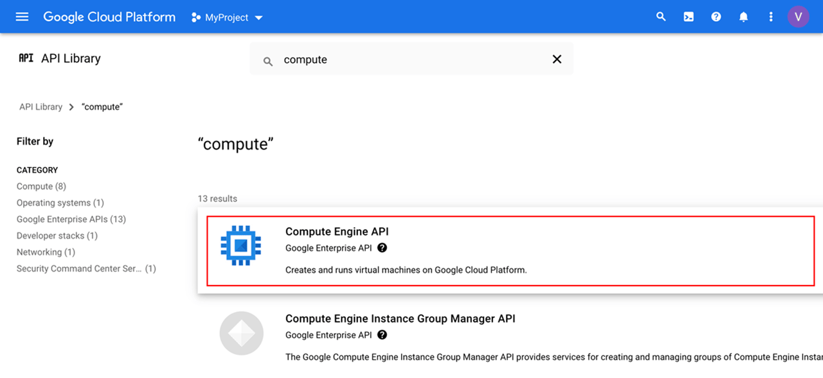Click the CATEGORY filter section label
This screenshot has height=378, width=823.
pos(37,170)
